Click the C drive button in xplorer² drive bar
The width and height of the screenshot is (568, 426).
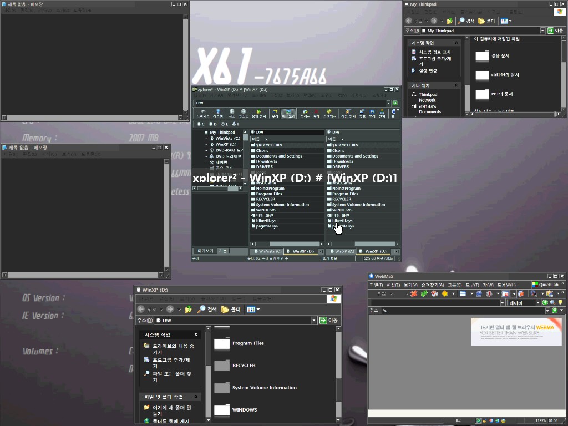pyautogui.click(x=201, y=124)
